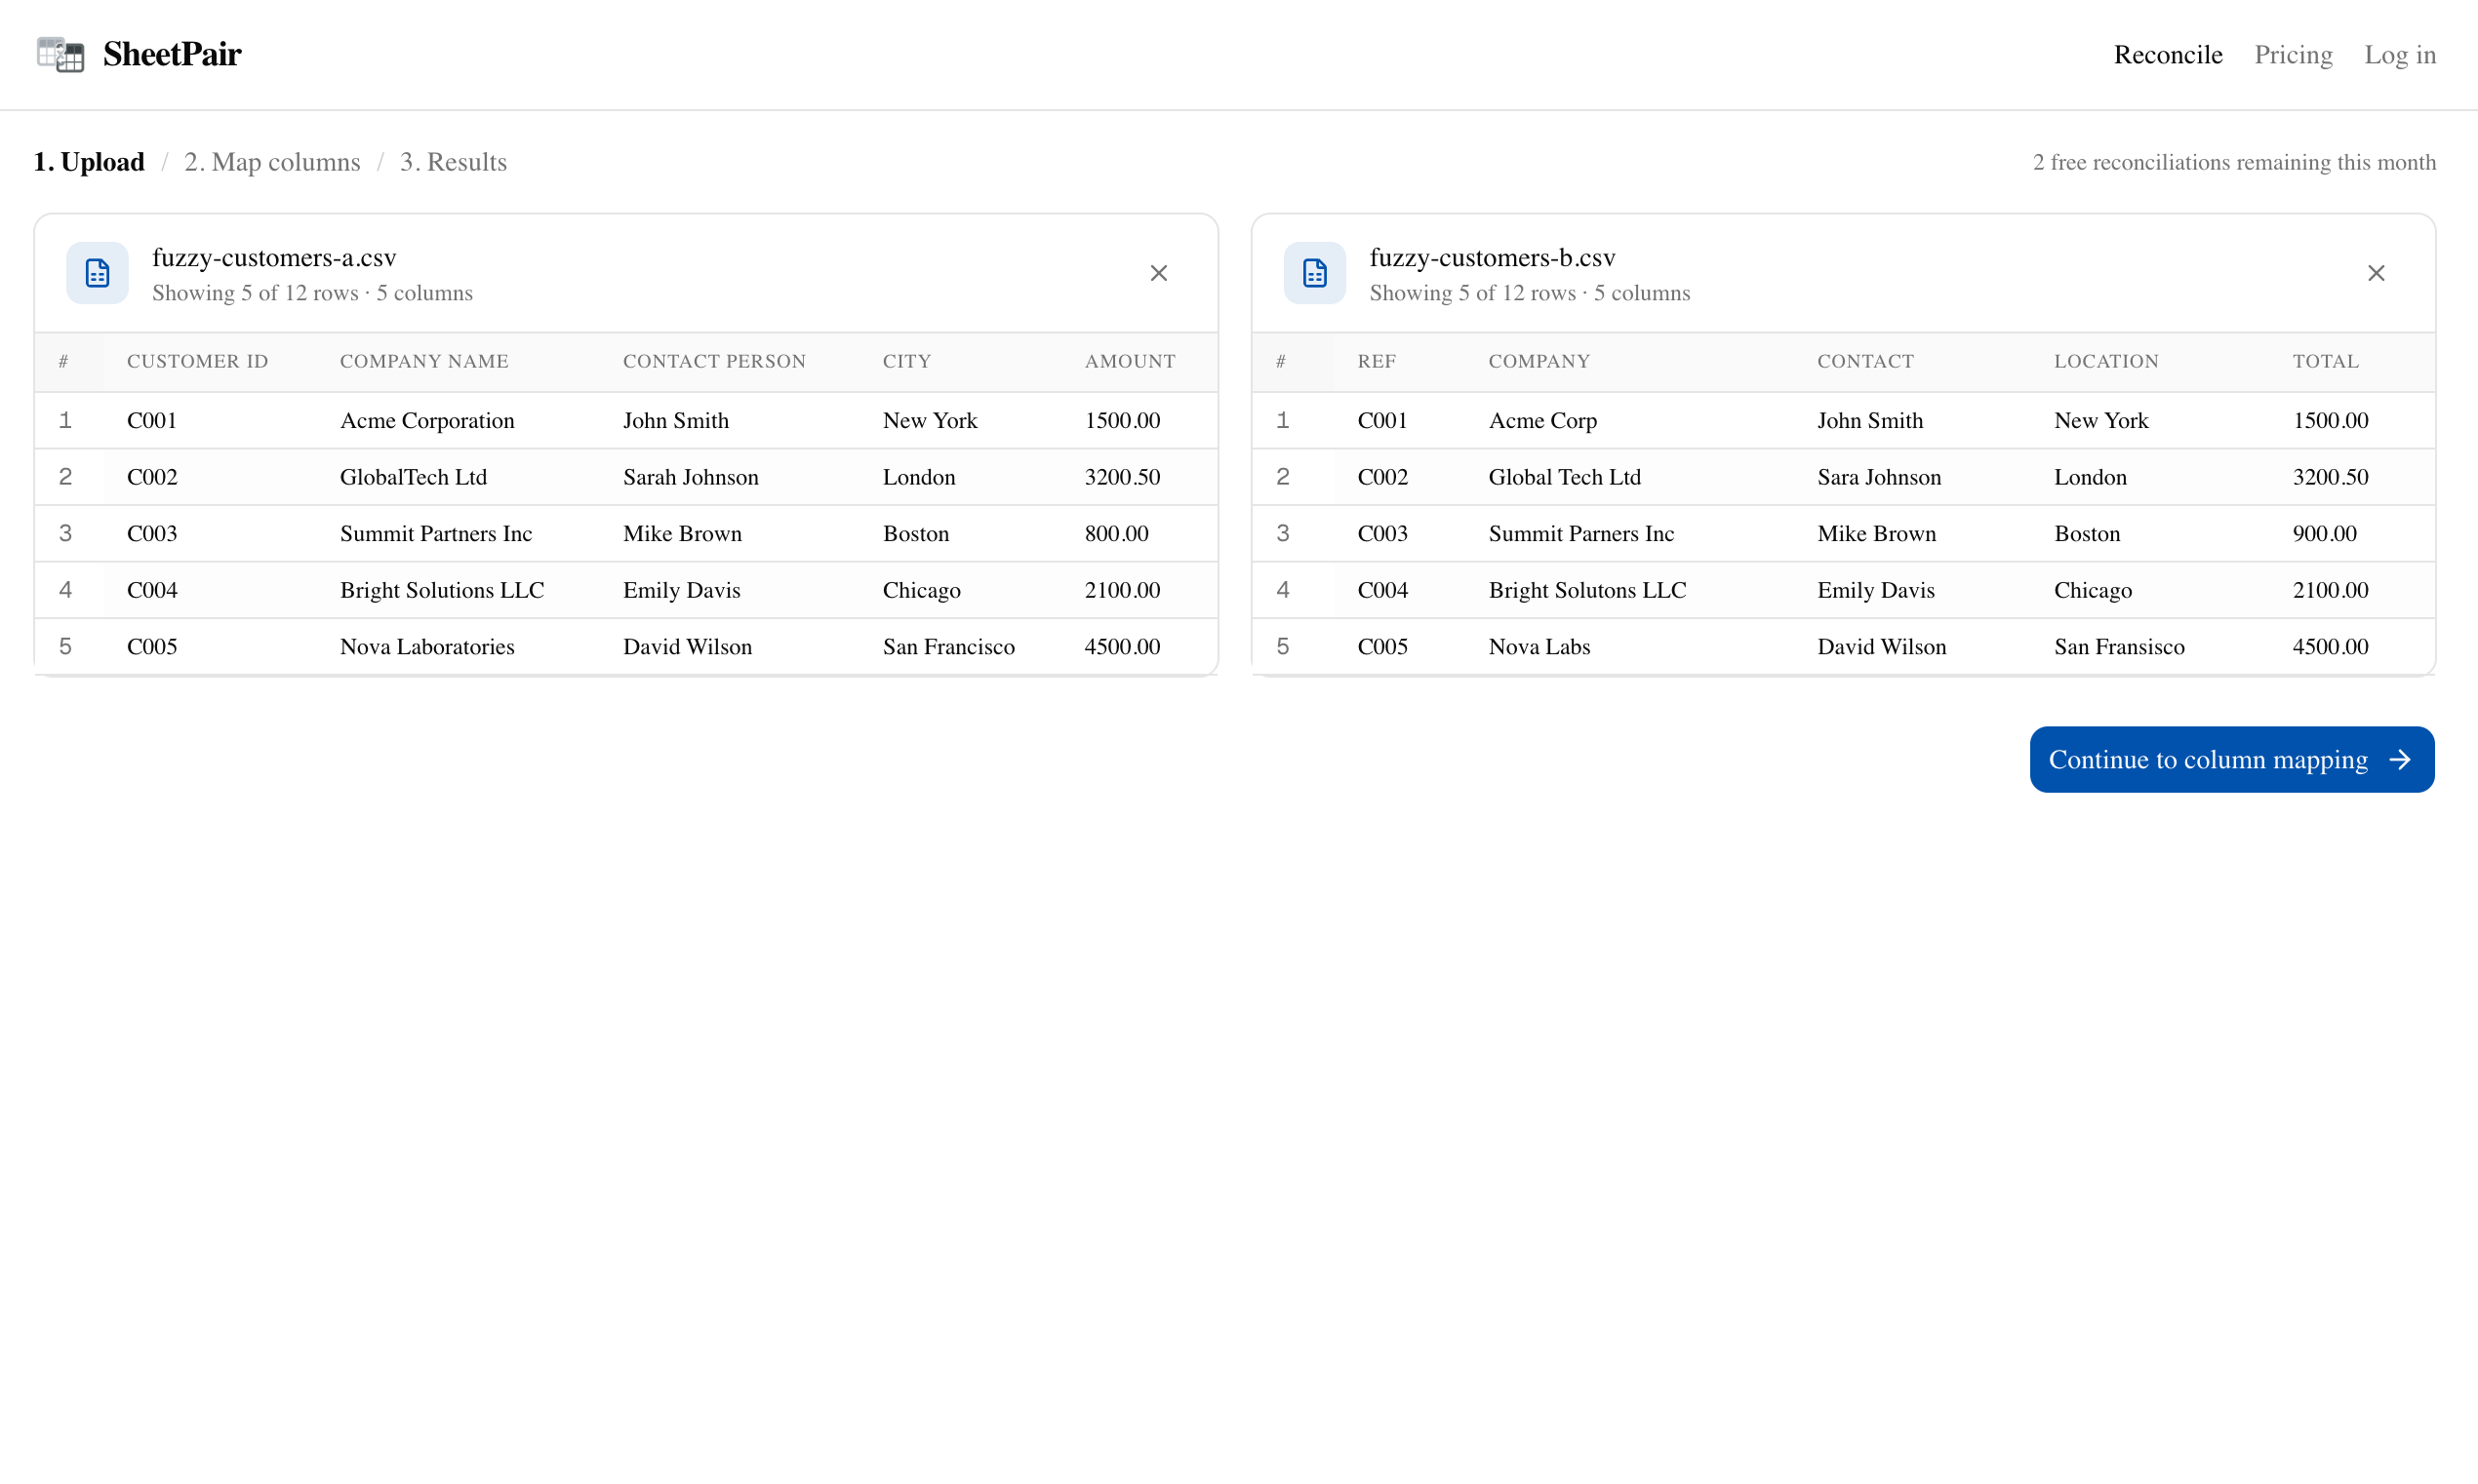Click the file icon for fuzzy-customers-a.csv
Screen dimensions: 2478x1484
tap(97, 273)
